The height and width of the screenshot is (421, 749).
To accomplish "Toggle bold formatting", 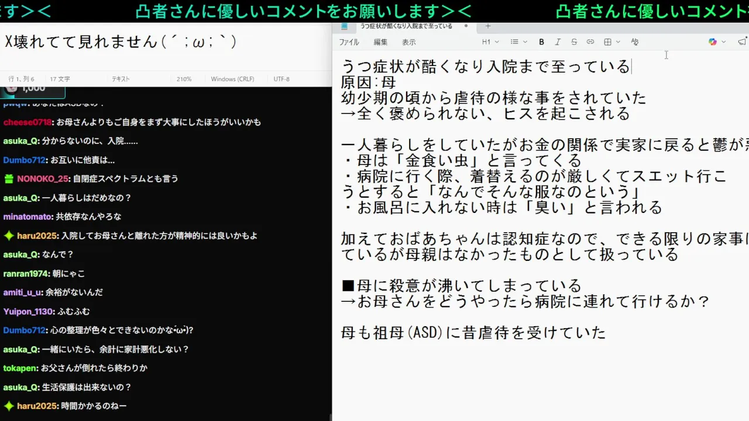I will pyautogui.click(x=542, y=42).
